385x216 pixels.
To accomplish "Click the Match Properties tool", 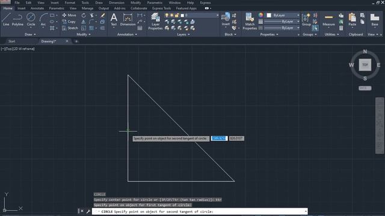I will point(250,22).
